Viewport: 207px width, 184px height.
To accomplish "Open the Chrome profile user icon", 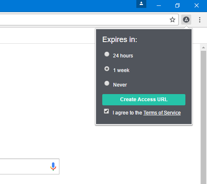I will pos(141,4).
